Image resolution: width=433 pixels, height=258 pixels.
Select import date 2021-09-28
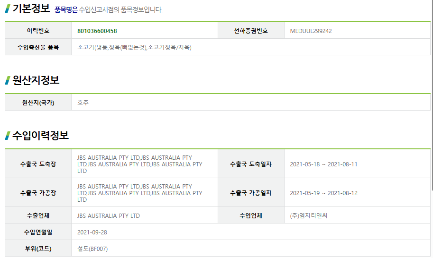[x=92, y=232]
